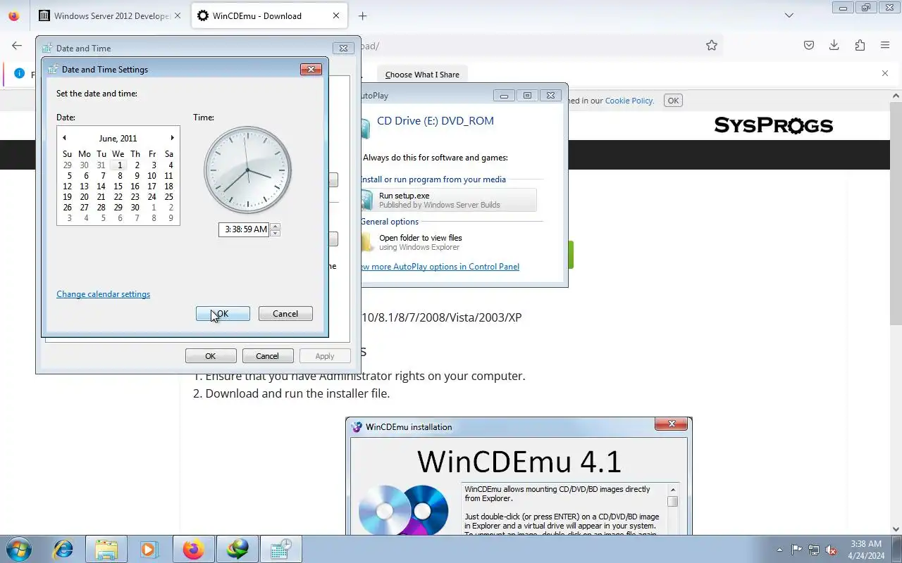This screenshot has width=902, height=563.
Task: Select the WinCDEmu - Download tab
Action: (x=268, y=15)
